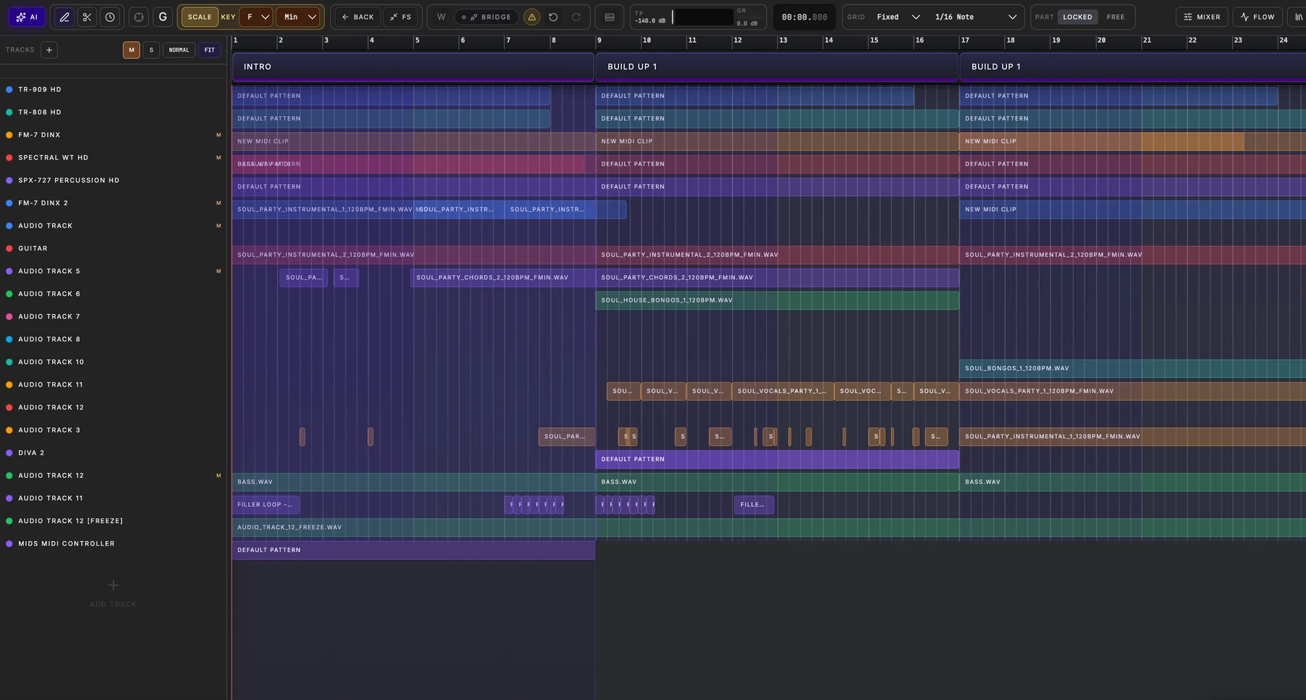This screenshot has height=700, width=1306.
Task: Toggle mute indicator on FM-7 DINX track
Action: pyautogui.click(x=218, y=135)
